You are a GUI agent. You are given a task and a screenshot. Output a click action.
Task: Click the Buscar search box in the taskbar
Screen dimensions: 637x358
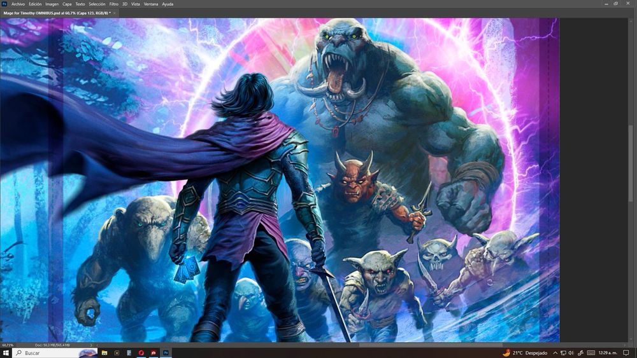click(55, 353)
